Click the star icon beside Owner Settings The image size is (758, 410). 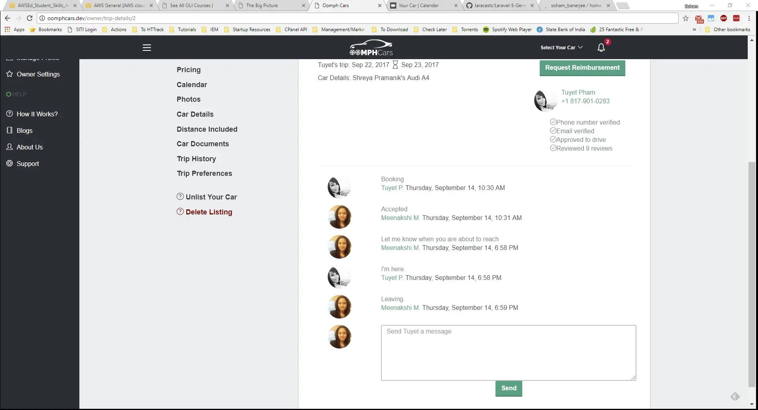tap(9, 74)
